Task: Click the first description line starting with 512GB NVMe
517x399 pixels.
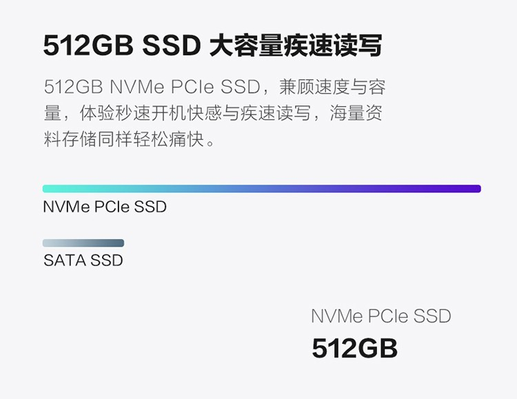Action: 214,87
